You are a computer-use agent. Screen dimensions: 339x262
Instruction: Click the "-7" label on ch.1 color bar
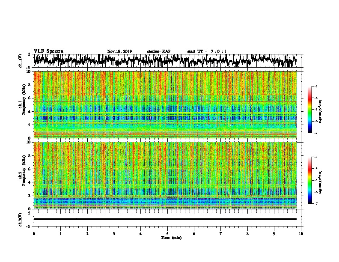pos(316,133)
